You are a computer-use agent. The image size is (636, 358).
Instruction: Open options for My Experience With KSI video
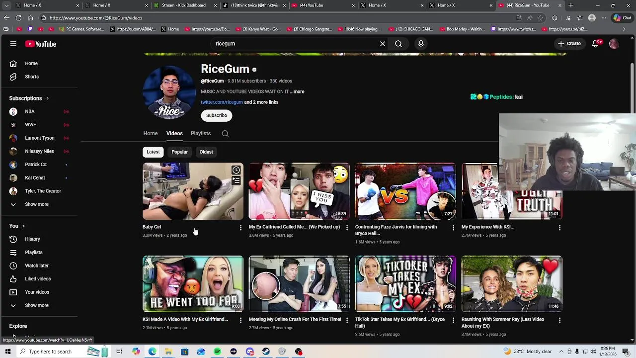[559, 228]
